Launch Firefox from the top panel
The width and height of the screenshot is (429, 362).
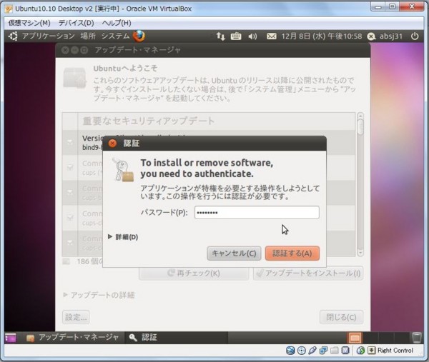click(139, 36)
